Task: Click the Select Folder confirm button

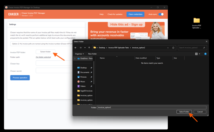Action: coord(184,112)
